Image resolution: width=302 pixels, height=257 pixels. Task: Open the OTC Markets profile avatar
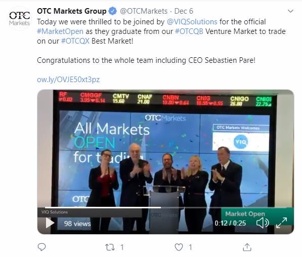tap(19, 18)
